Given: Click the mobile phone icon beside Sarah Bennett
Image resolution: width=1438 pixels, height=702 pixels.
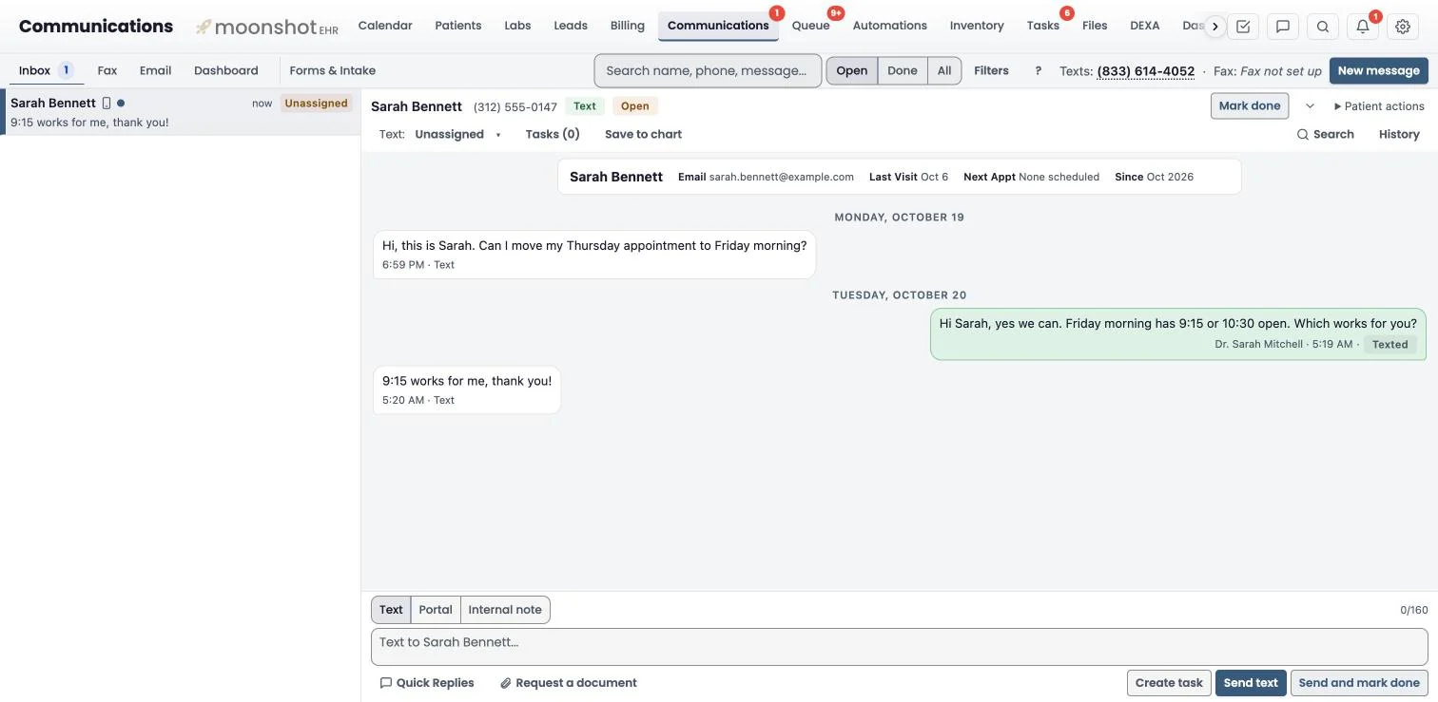Looking at the screenshot, I should click(107, 103).
